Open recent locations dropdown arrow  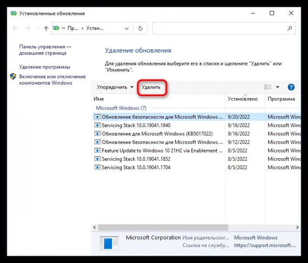[x=37, y=28]
